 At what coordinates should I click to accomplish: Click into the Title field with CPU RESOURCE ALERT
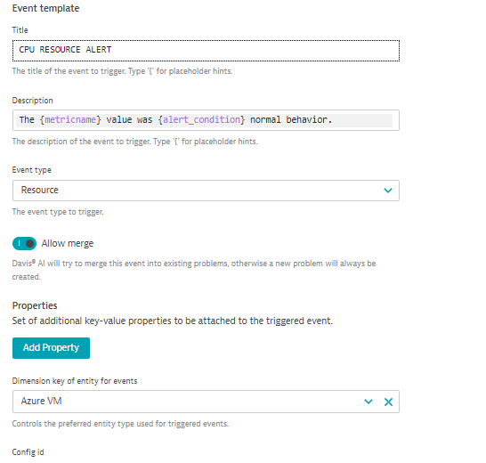pyautogui.click(x=206, y=51)
